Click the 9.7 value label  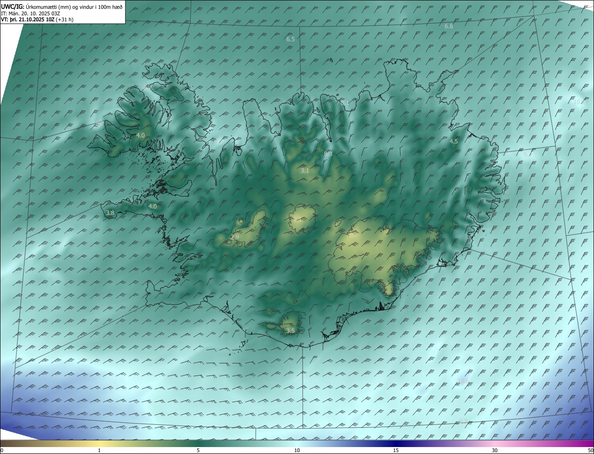point(528,155)
